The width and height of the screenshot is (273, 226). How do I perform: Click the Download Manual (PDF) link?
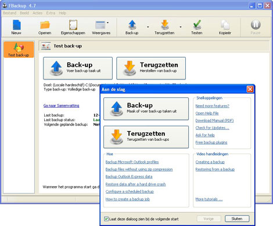[x=214, y=121]
